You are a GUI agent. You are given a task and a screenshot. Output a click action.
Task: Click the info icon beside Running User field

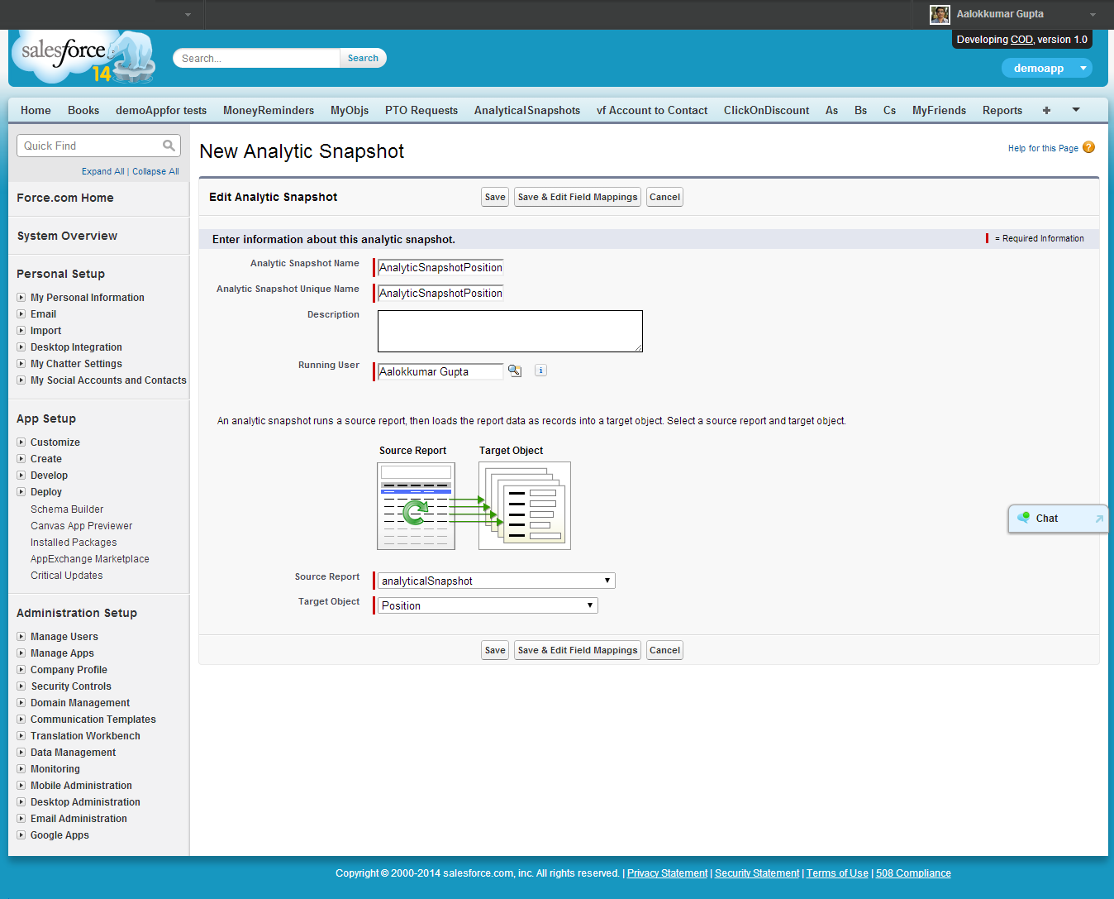pos(540,370)
